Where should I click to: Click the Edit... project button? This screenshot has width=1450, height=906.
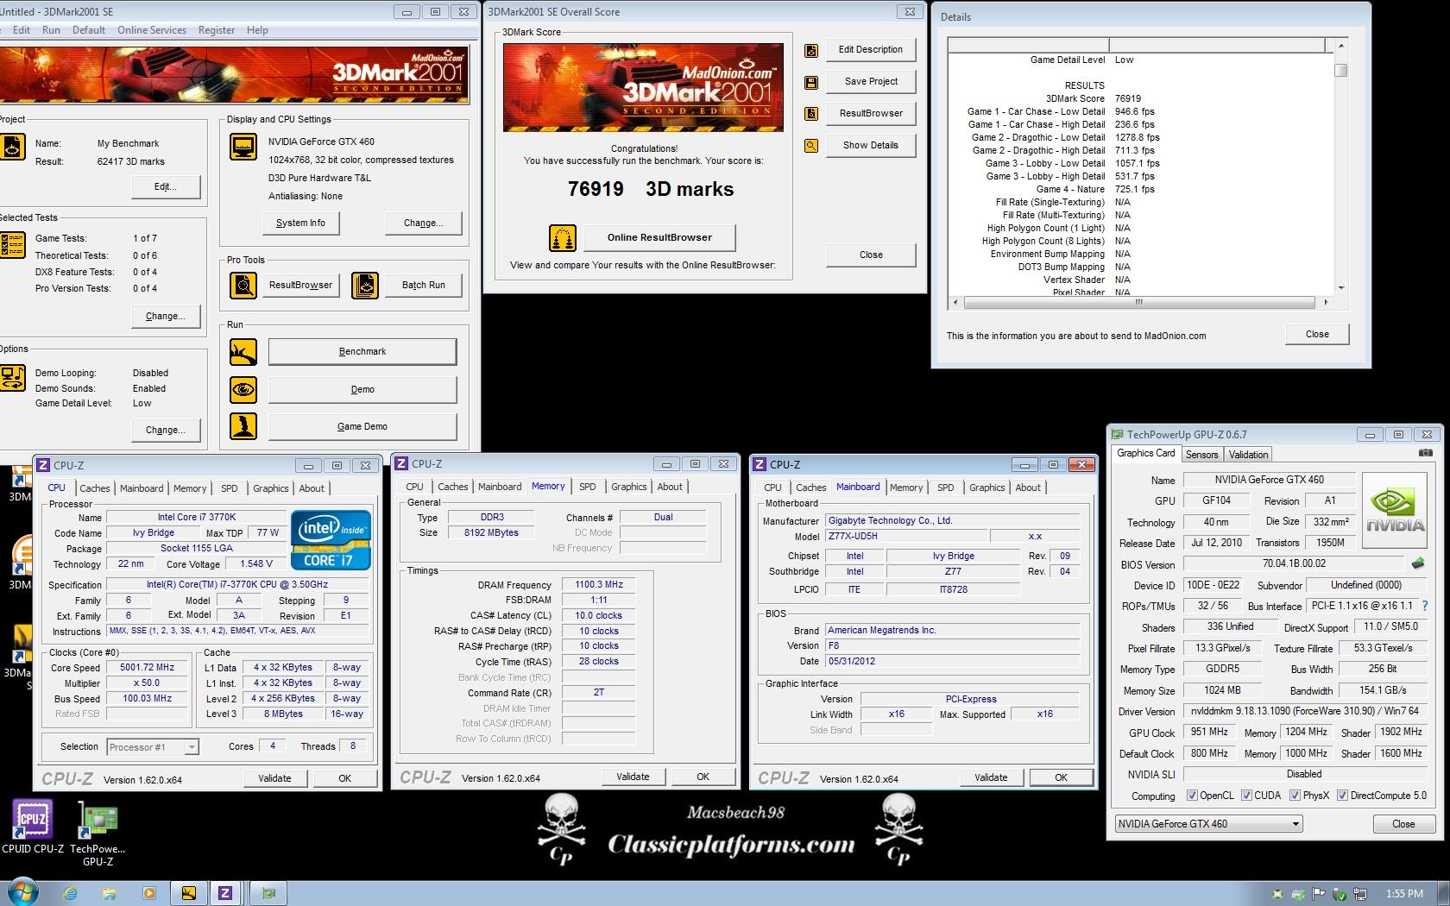coord(166,187)
